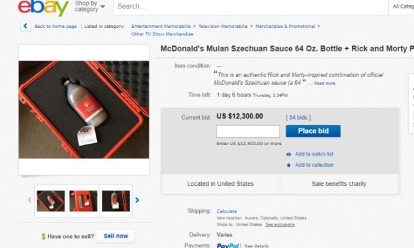This screenshot has width=414, height=248.
Task: Click the Place bid button
Action: pyautogui.click(x=313, y=131)
